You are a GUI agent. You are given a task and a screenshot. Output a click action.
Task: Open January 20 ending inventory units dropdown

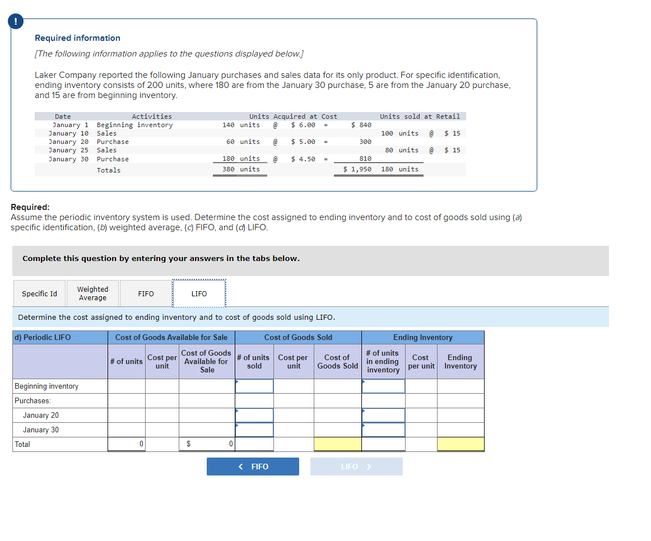tap(383, 416)
